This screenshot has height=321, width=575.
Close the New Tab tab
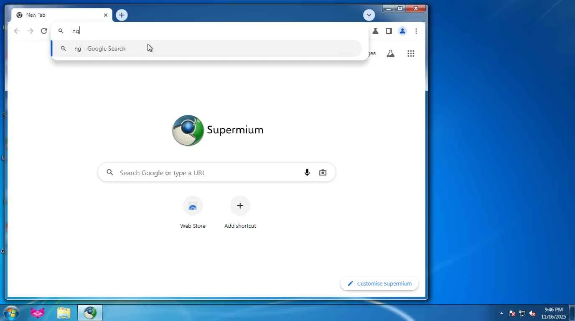point(106,15)
